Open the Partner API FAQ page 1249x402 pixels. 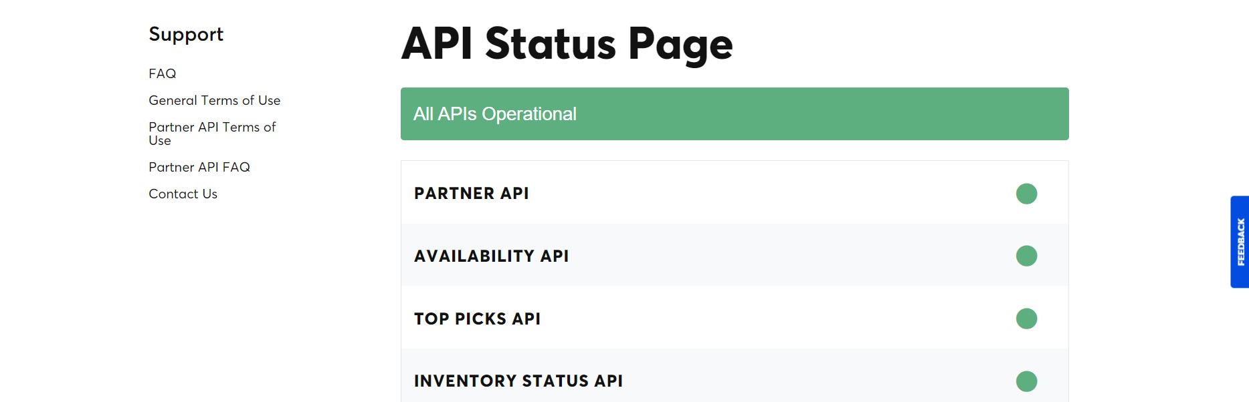coord(199,167)
